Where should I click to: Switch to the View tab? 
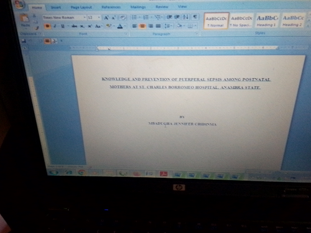pos(182,7)
